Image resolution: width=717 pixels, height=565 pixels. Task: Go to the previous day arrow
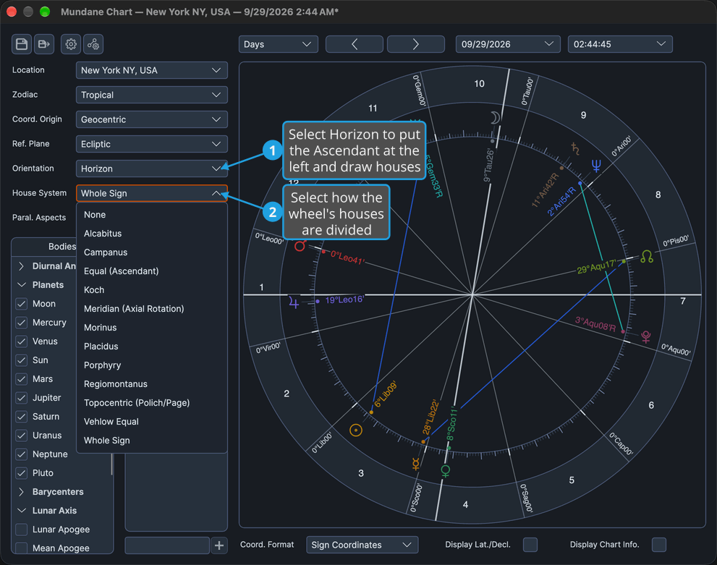pyautogui.click(x=355, y=44)
